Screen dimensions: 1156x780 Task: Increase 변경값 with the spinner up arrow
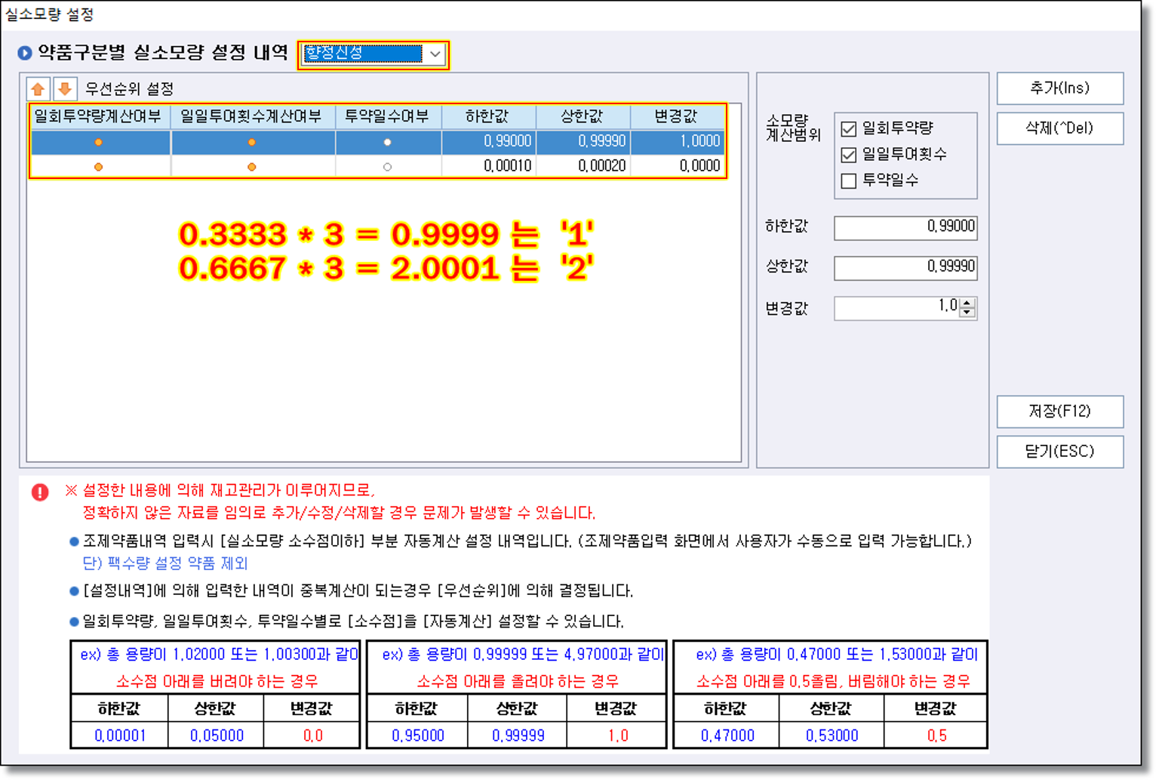967,303
